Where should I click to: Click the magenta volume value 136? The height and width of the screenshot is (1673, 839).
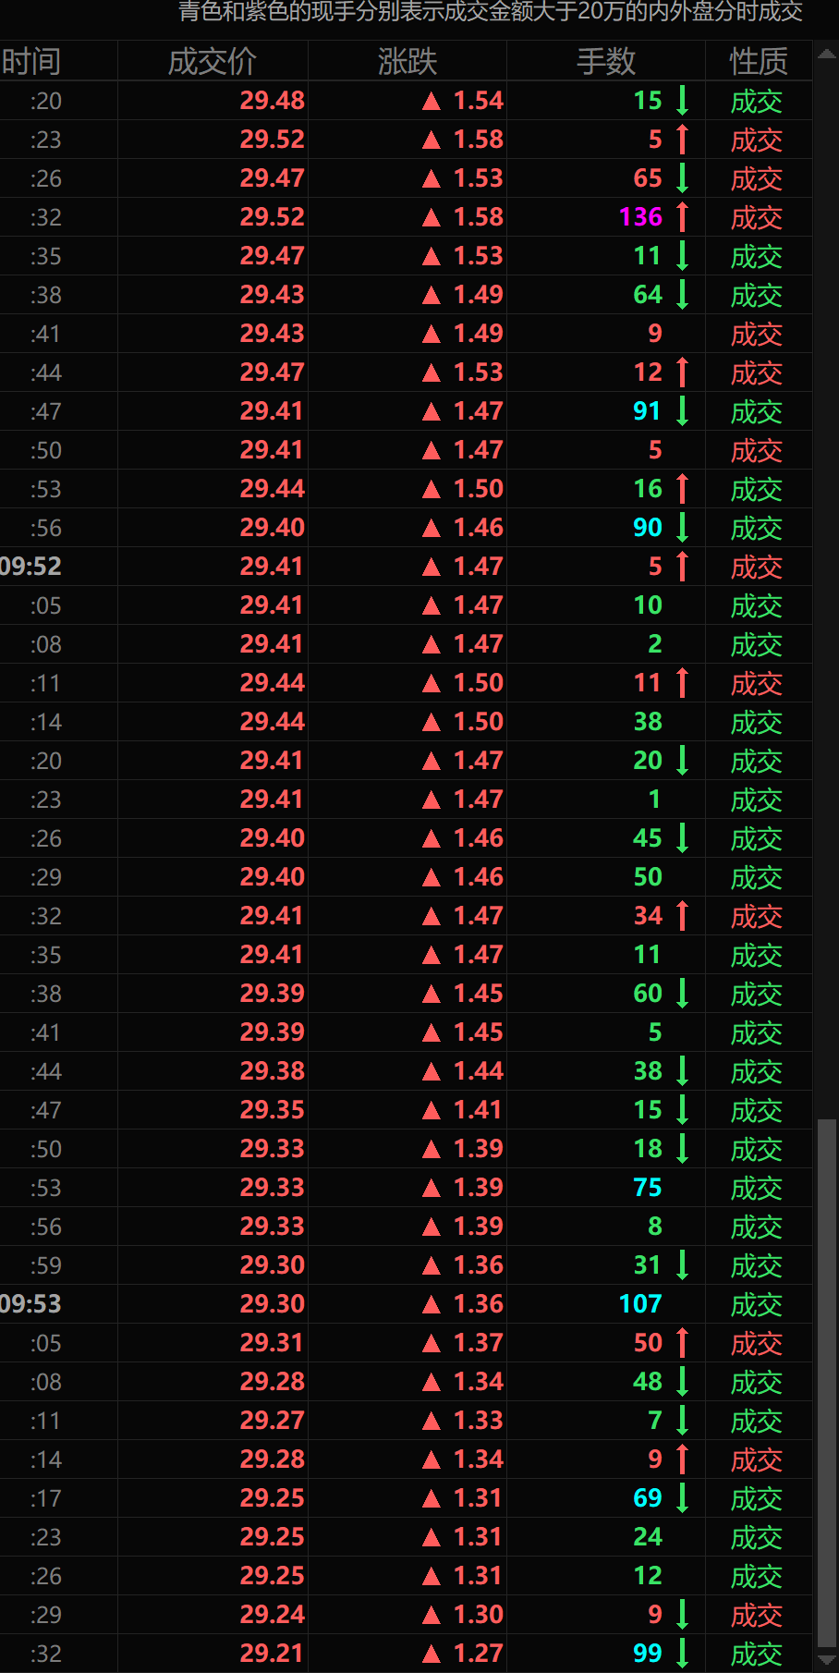[x=640, y=217]
